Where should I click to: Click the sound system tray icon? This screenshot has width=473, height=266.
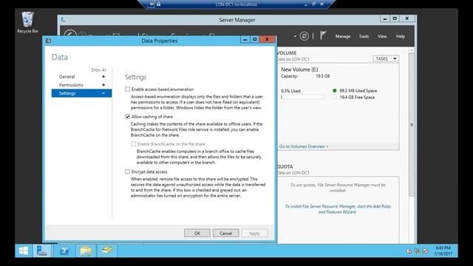(426, 251)
